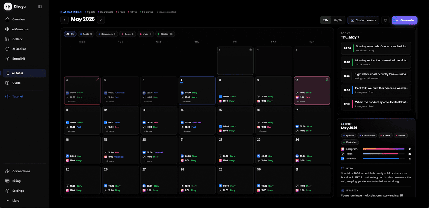The height and width of the screenshot is (208, 429).
Task: Expand '+3 more' on May 7
Action: point(186,102)
